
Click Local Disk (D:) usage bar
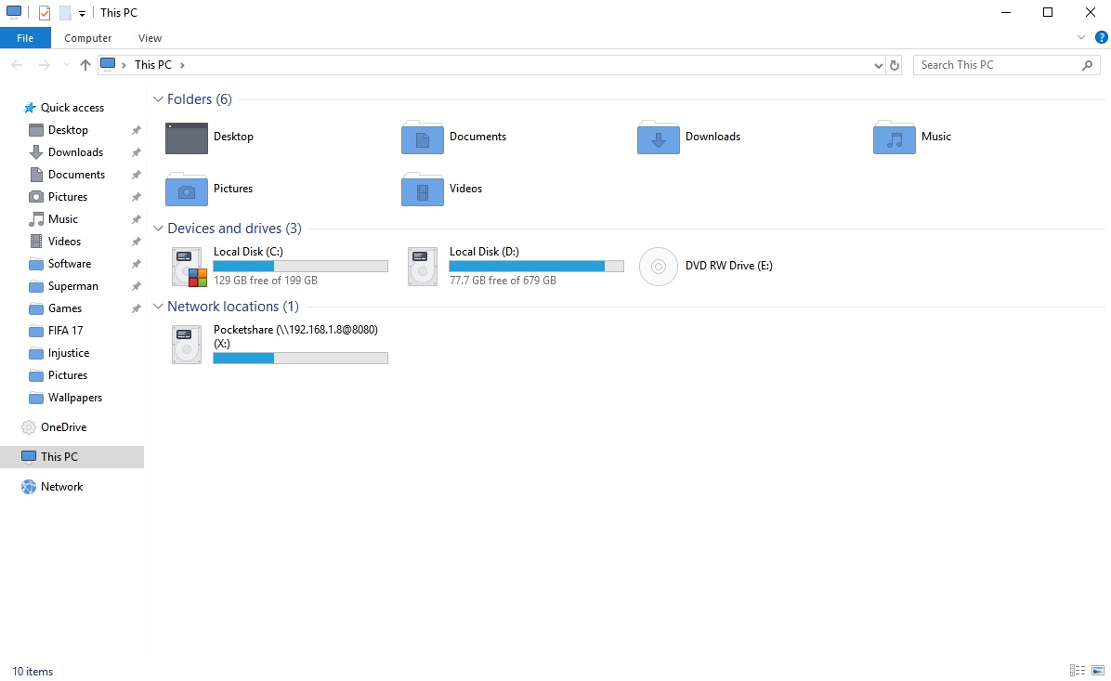[x=536, y=267]
